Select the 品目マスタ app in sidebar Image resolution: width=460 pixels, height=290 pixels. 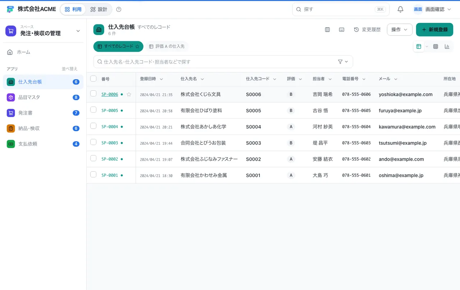(x=43, y=97)
